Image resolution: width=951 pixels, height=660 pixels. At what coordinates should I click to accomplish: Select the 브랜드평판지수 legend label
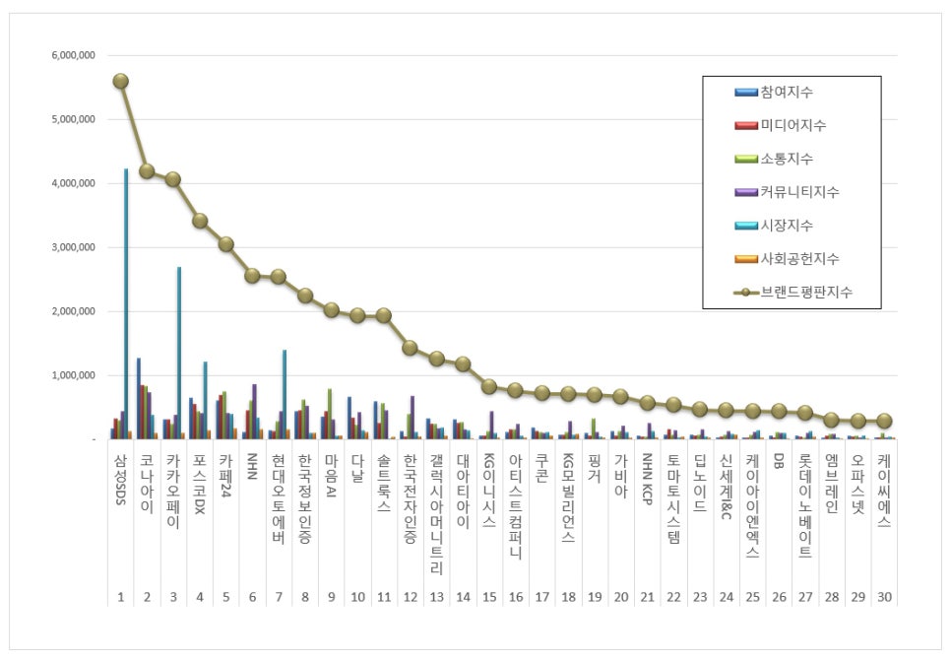pos(806,293)
